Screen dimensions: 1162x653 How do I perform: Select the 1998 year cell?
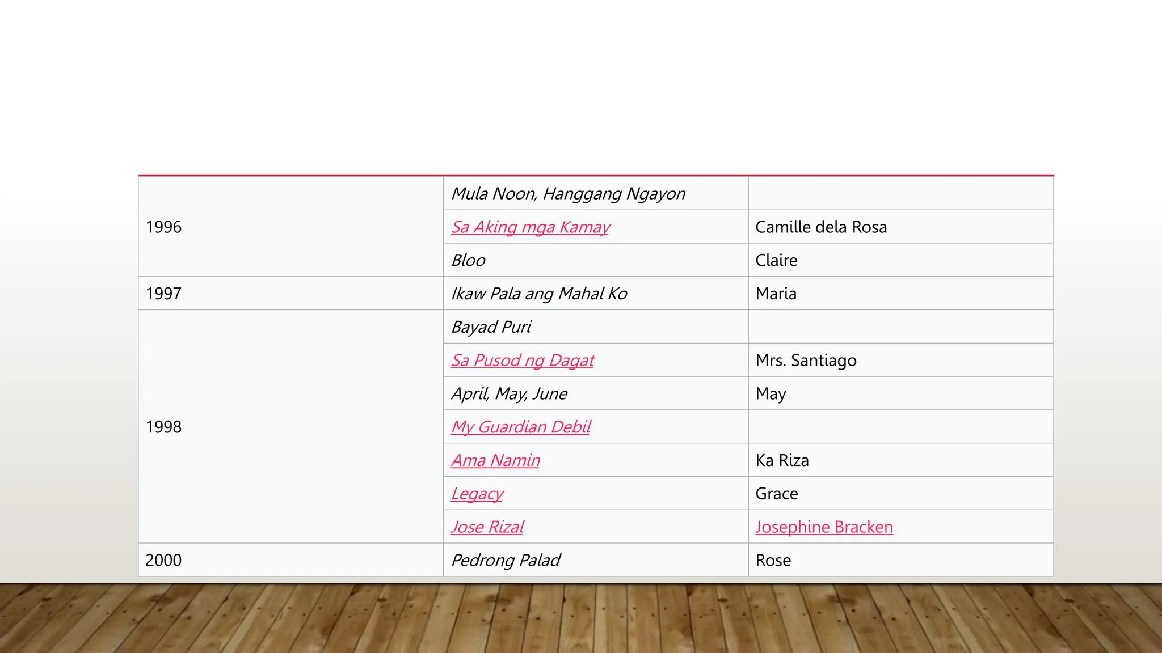[164, 427]
